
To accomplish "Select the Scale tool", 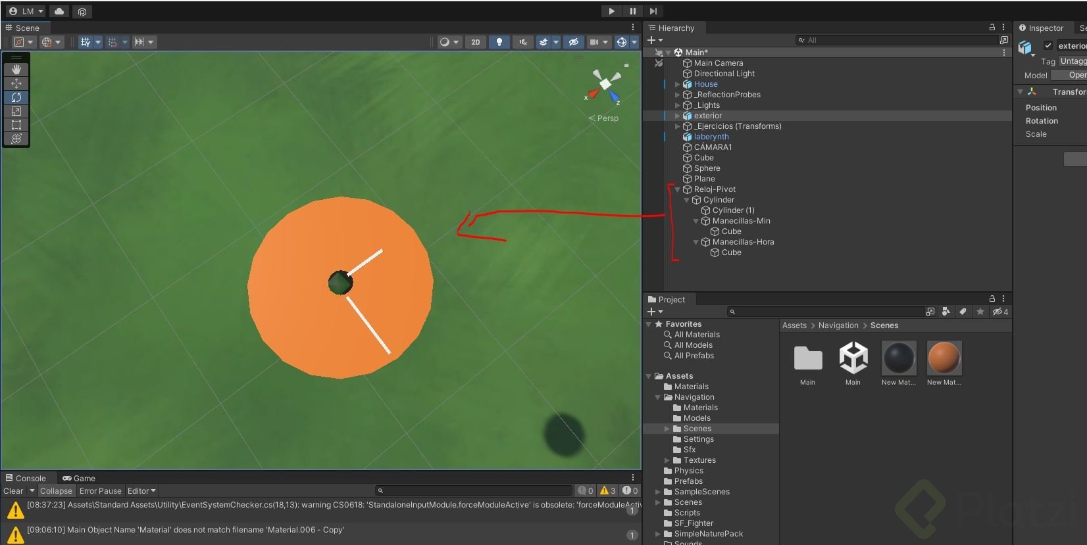I will pyautogui.click(x=16, y=111).
